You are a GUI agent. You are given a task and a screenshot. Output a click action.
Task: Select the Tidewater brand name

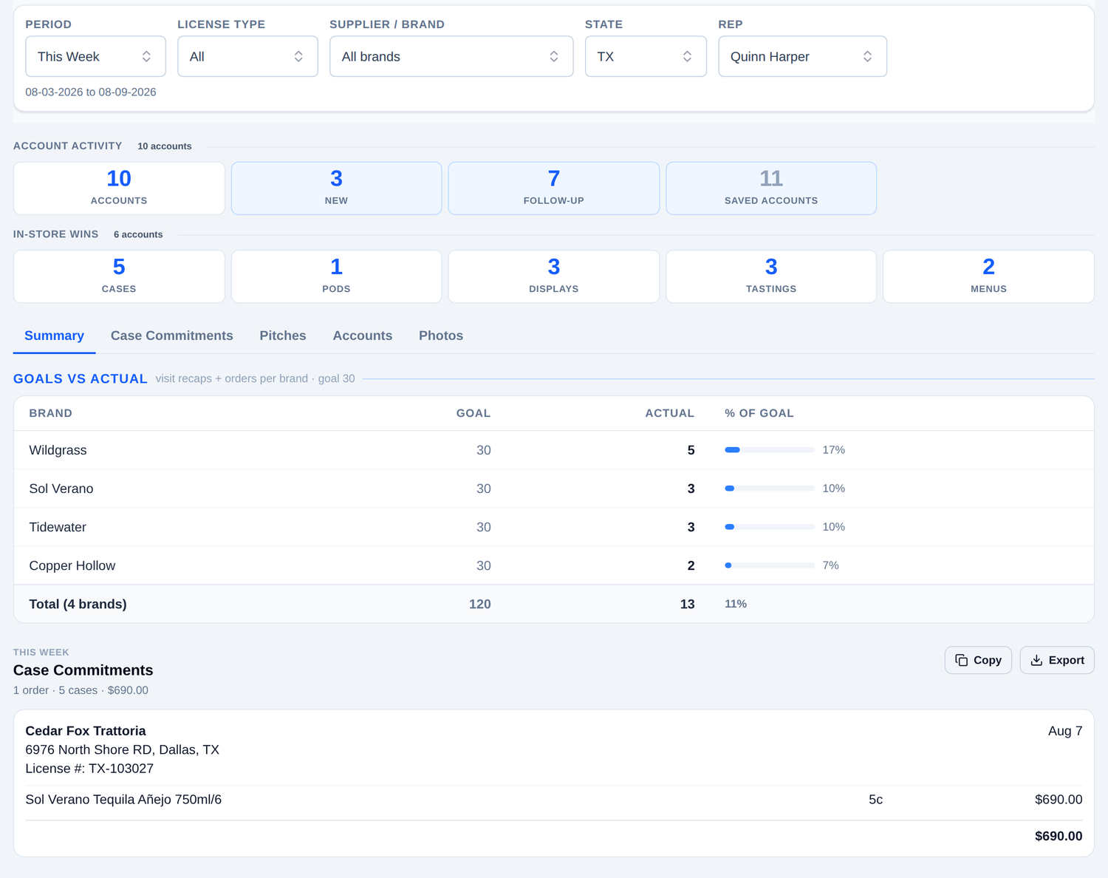(58, 527)
